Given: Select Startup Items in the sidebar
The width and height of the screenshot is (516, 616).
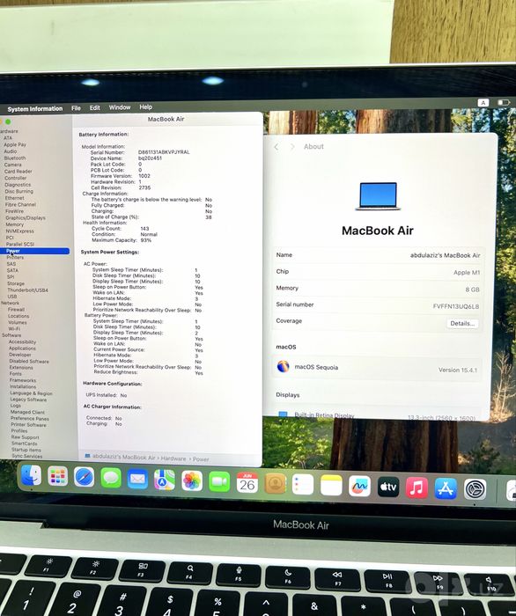Looking at the screenshot, I should [x=26, y=450].
